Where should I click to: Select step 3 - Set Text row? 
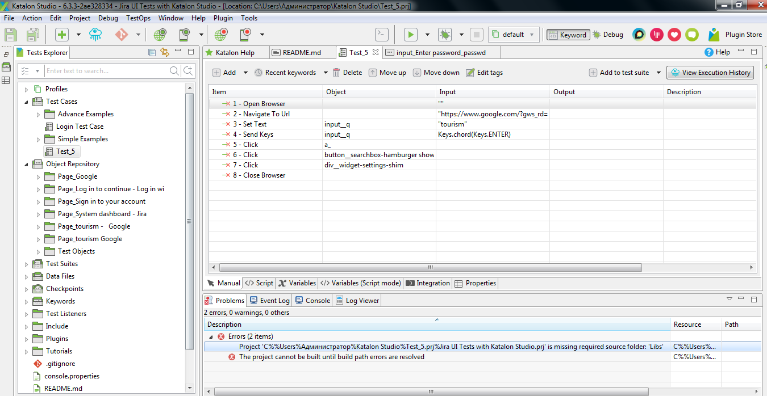482,124
